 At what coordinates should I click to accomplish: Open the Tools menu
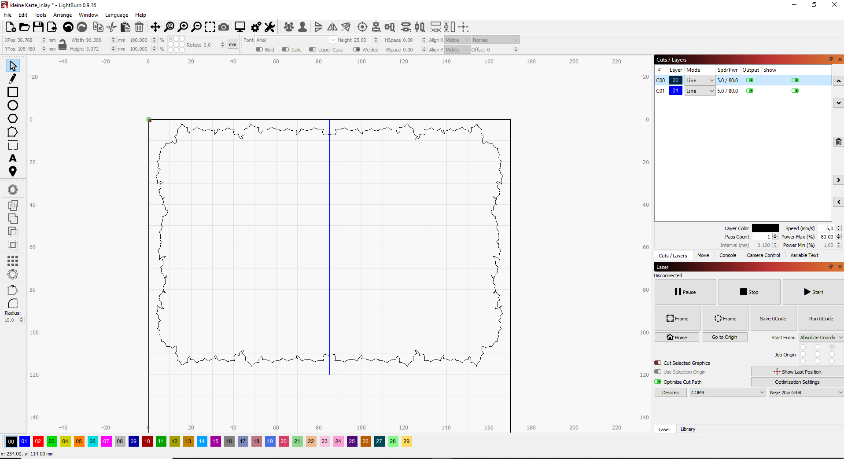point(40,15)
